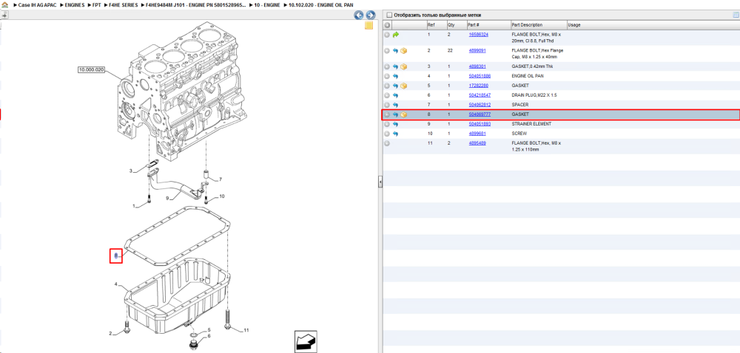Select 'DRAIN PLUG,M22 X 1.5' description text
740x353 pixels.
click(534, 95)
